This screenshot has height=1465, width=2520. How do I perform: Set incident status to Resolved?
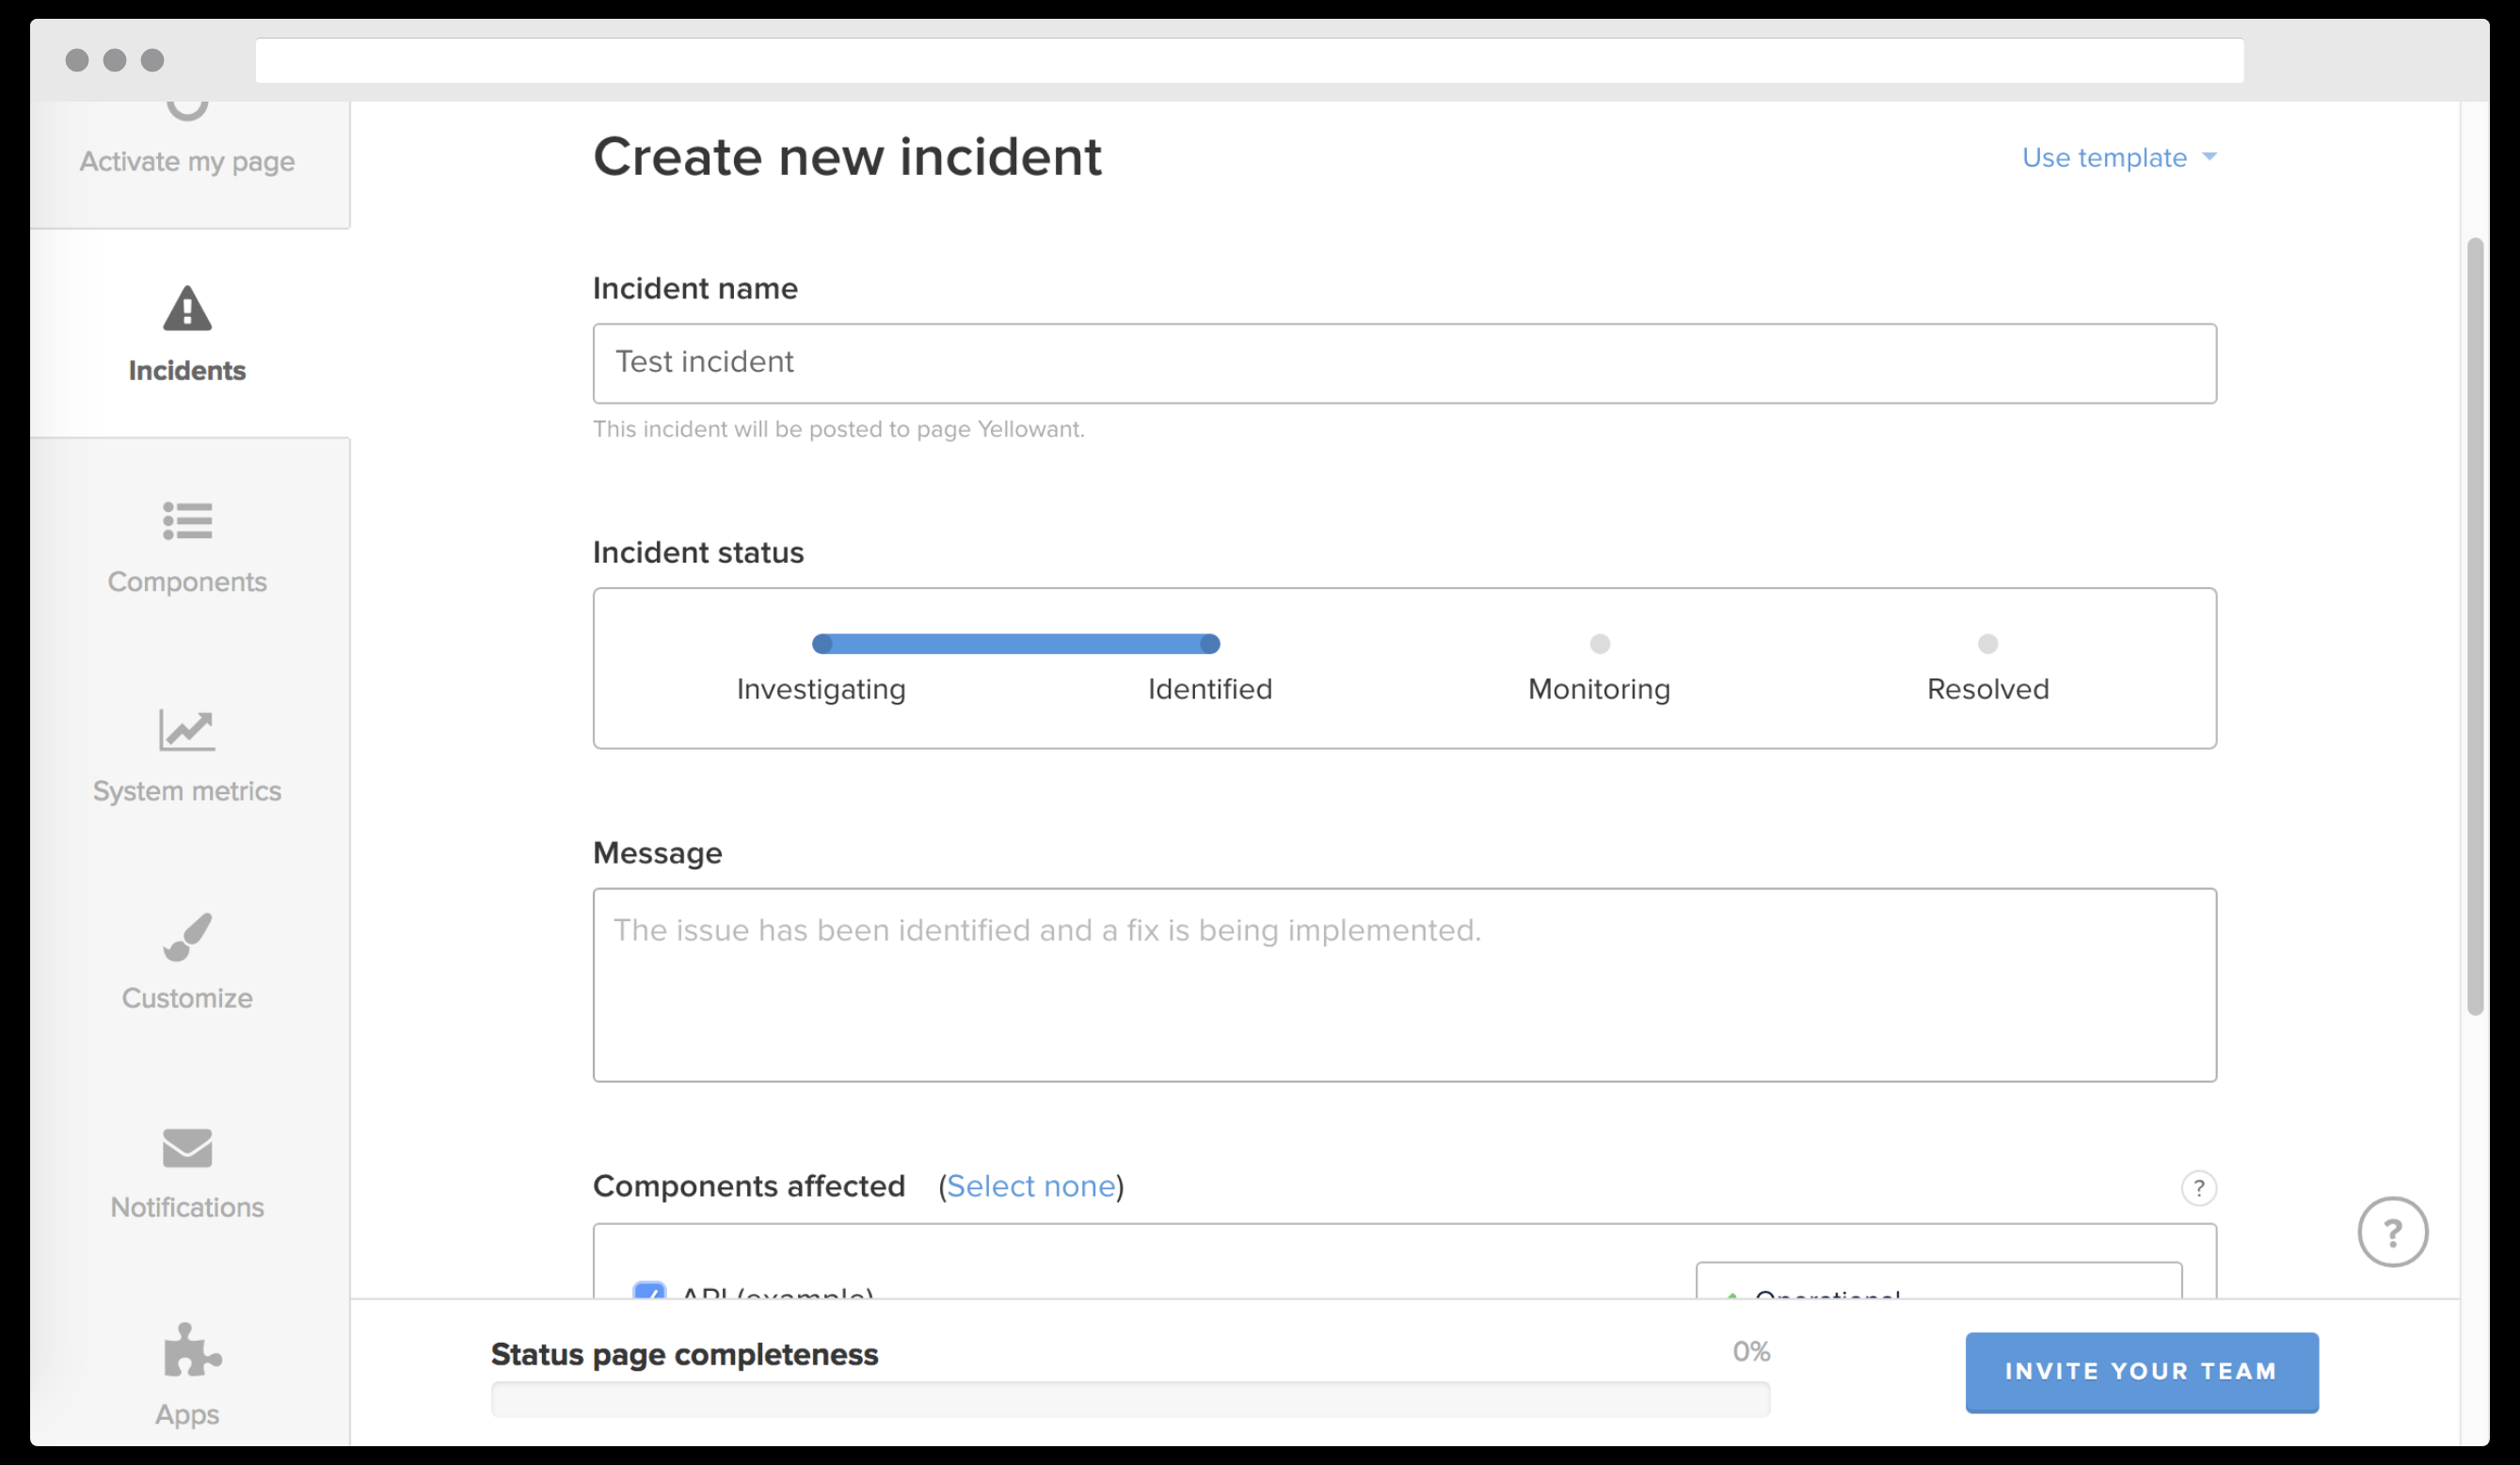[1987, 645]
